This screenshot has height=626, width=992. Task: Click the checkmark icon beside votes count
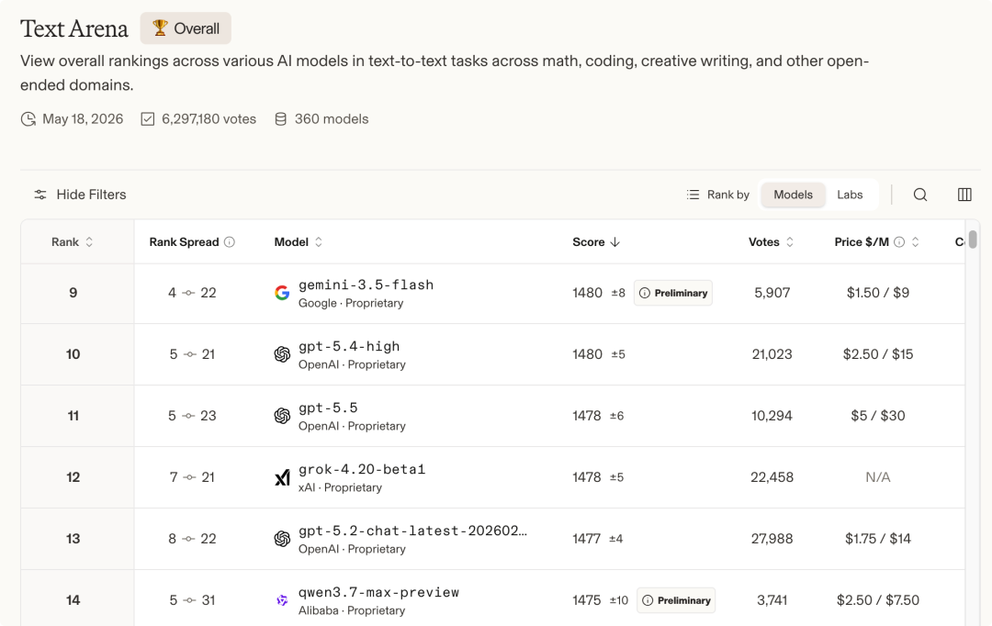pyautogui.click(x=147, y=119)
